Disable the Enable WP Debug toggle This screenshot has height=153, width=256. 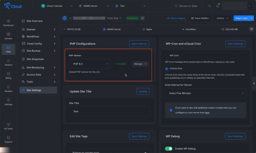(169, 149)
